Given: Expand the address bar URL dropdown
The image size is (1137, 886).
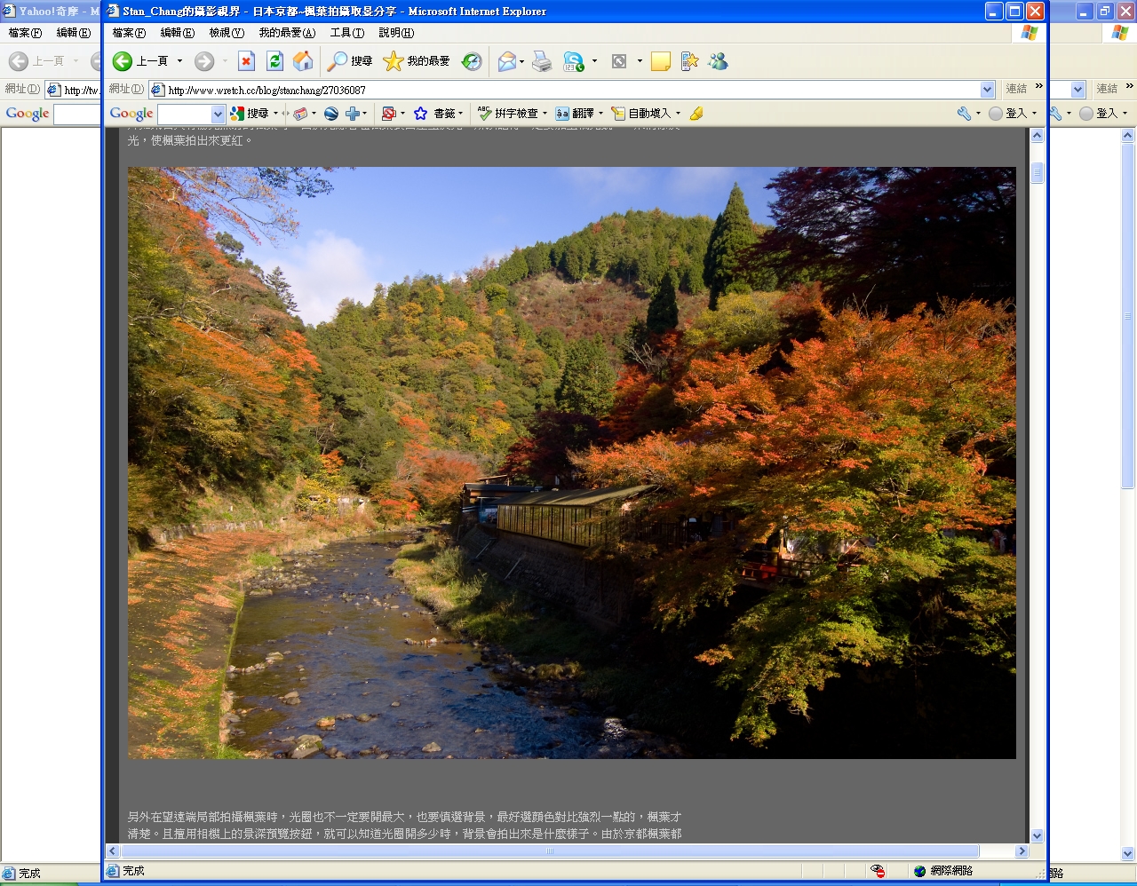Looking at the screenshot, I should [x=987, y=90].
